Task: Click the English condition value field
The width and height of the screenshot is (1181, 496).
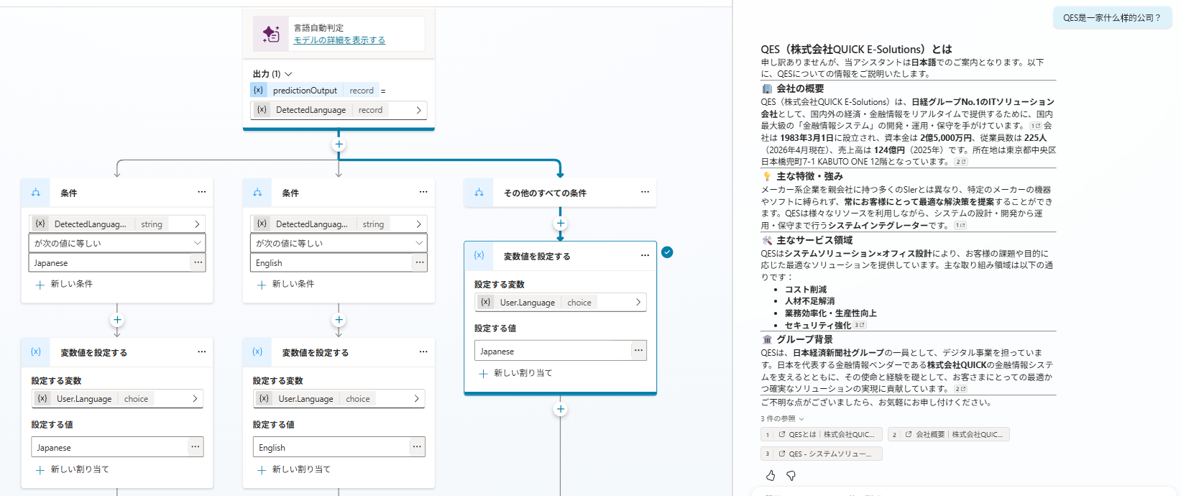Action: [x=330, y=263]
